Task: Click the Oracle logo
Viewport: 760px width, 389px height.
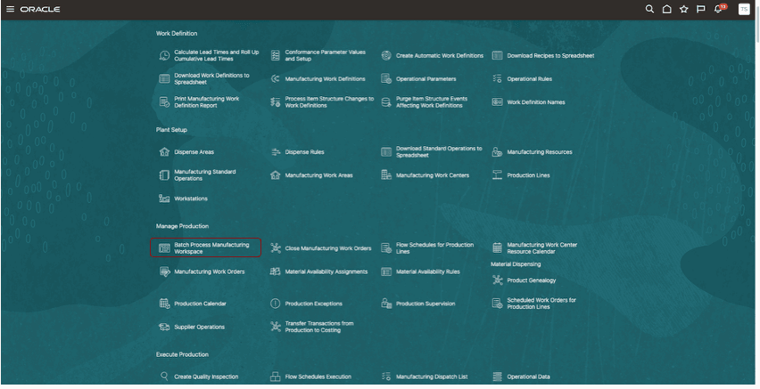Action: point(40,9)
